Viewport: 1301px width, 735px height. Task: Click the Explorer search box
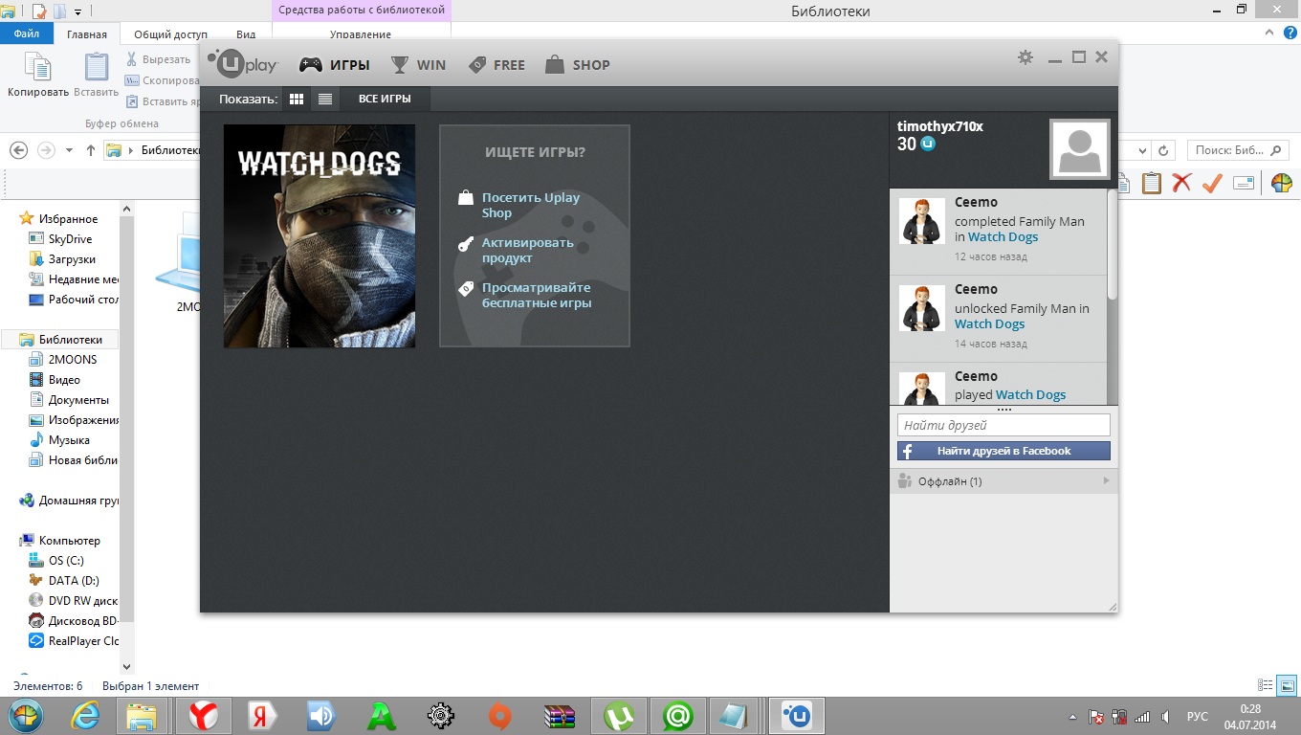tap(1238, 150)
